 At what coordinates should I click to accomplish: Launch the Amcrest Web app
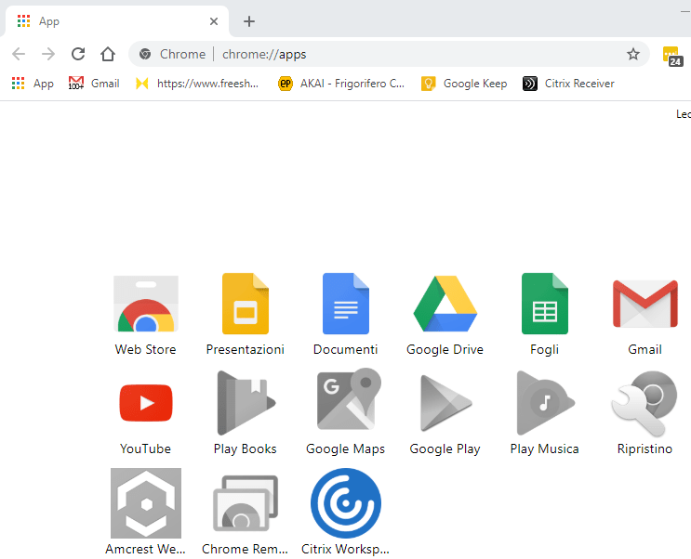(146, 503)
